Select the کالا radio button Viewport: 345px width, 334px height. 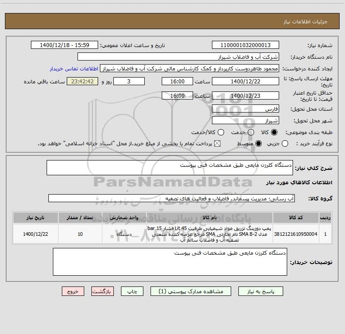point(274,132)
